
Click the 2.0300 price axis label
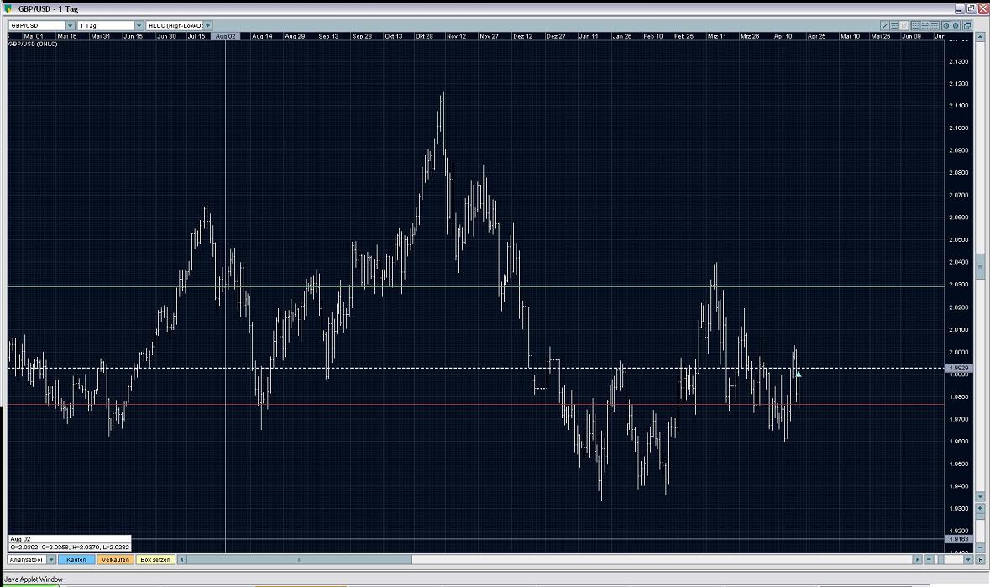click(x=958, y=285)
